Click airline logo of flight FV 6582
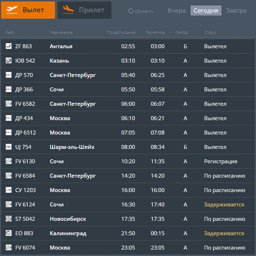 (9, 104)
